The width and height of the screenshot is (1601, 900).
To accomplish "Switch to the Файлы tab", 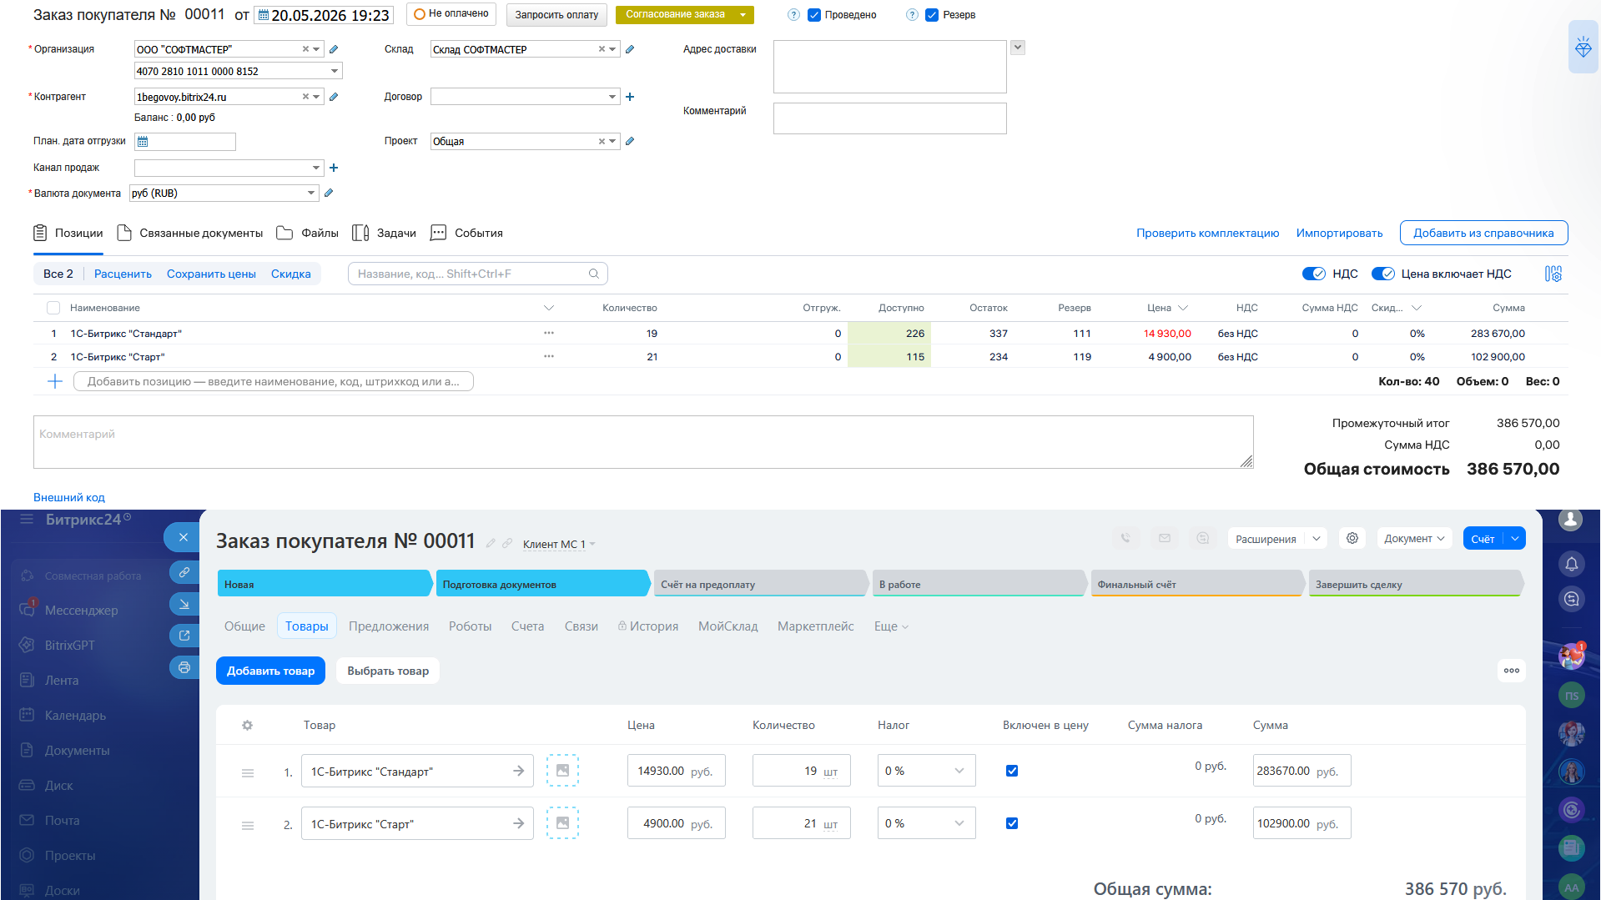I will pos(307,233).
